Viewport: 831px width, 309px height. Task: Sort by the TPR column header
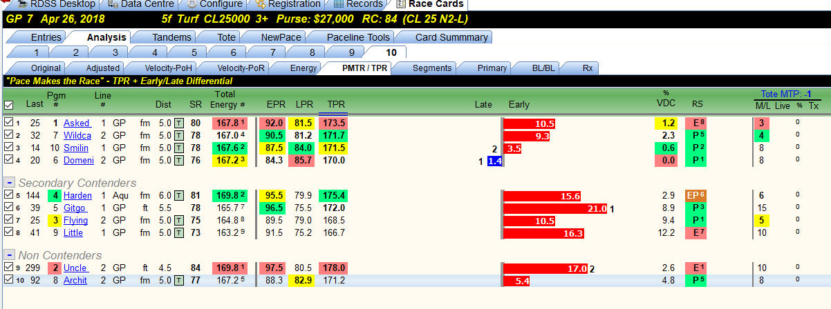[x=336, y=105]
